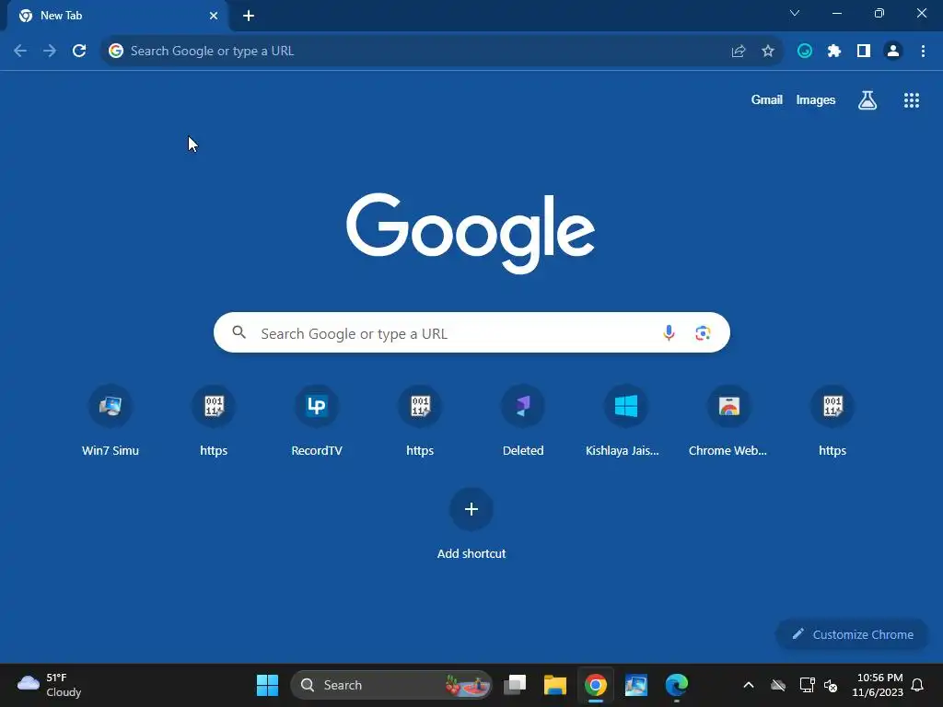943x707 pixels.
Task: Click the Chrome taskbar icon
Action: [x=596, y=685]
